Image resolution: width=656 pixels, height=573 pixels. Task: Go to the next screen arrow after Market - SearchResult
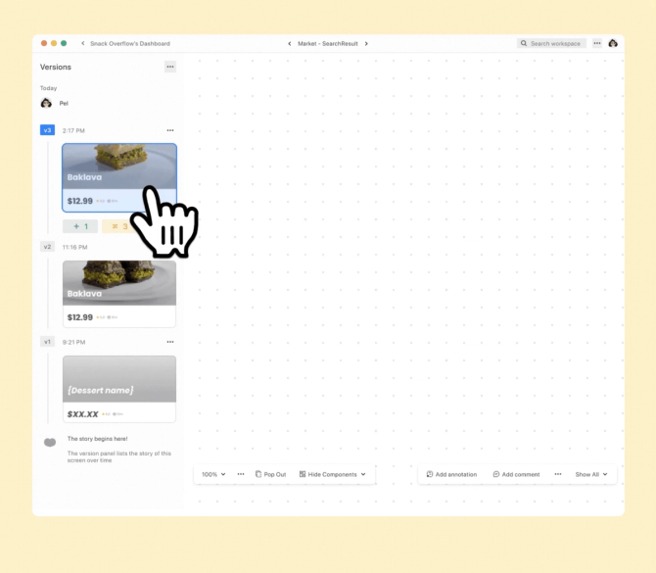[366, 43]
